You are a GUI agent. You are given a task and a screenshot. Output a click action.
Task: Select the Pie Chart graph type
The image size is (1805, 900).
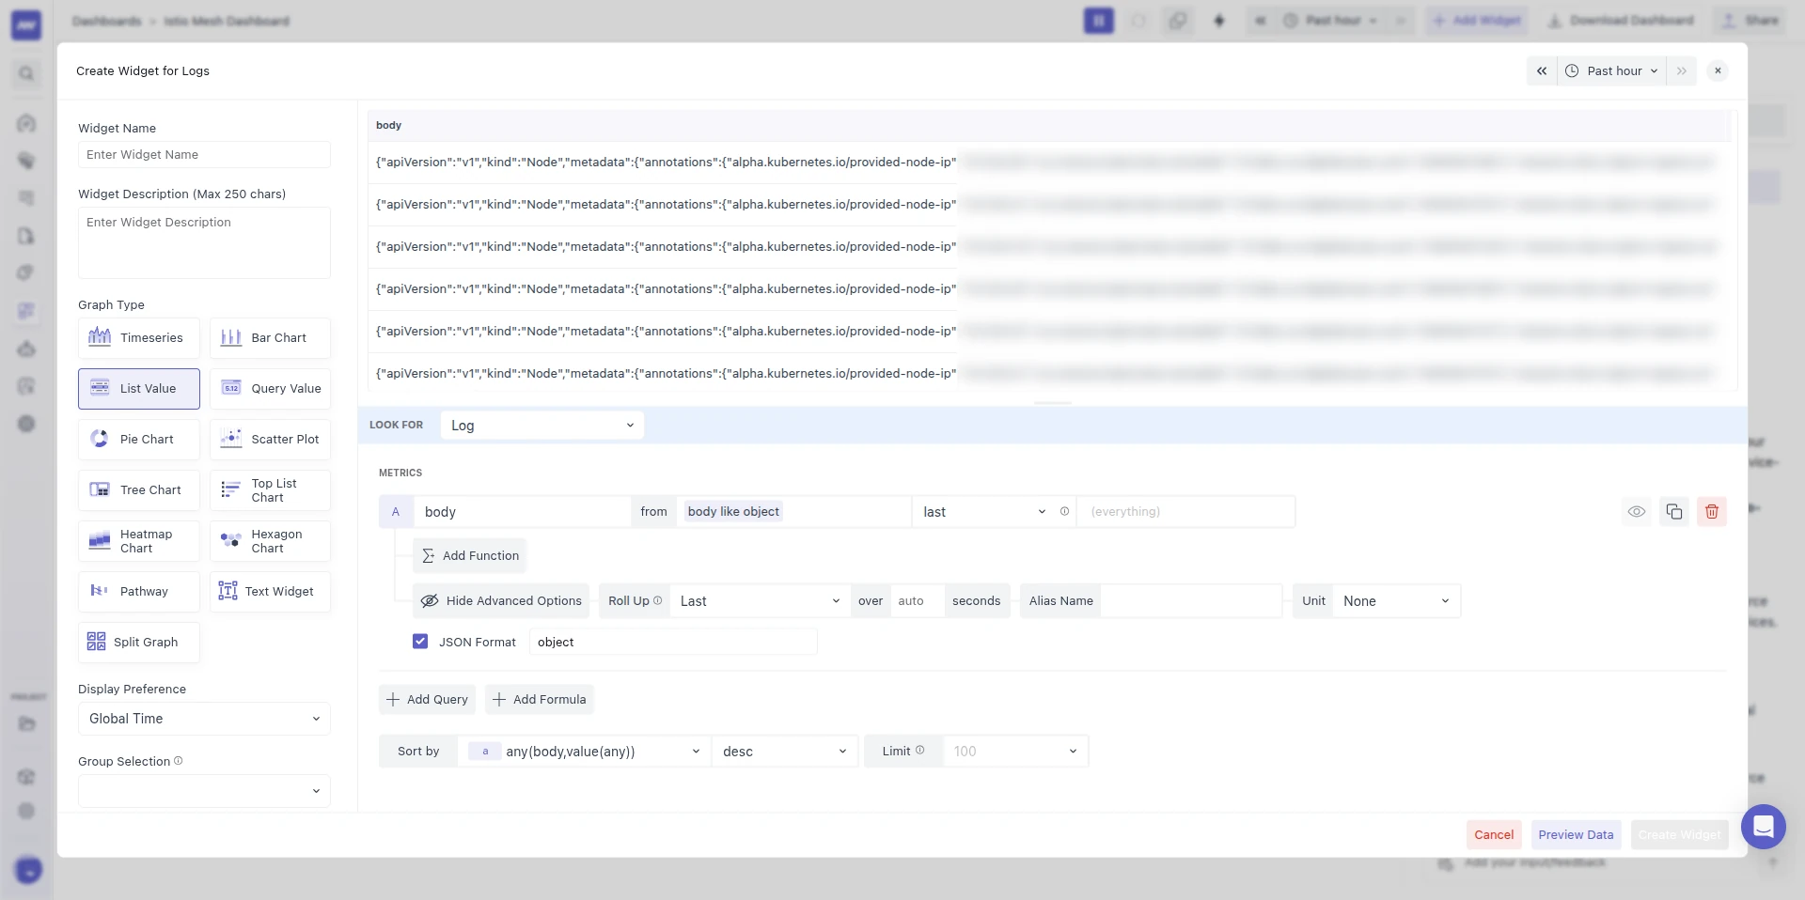139,440
